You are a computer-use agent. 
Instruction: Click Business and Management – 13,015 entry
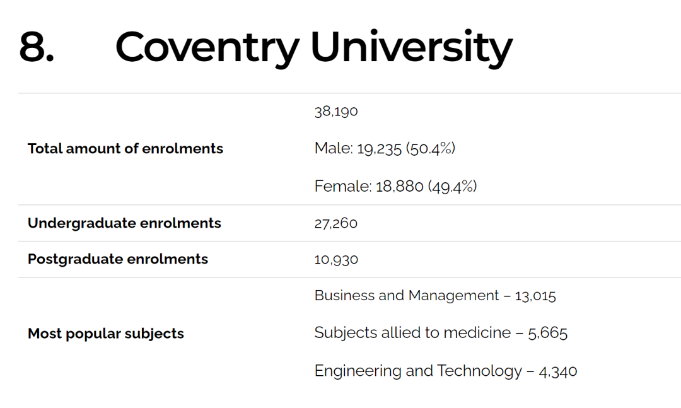435,296
